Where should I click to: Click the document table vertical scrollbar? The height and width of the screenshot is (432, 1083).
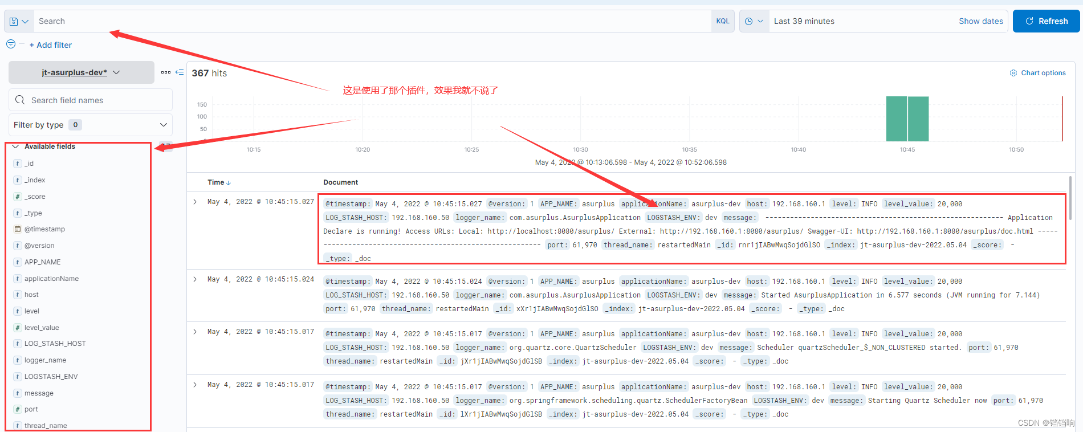[x=1070, y=198]
